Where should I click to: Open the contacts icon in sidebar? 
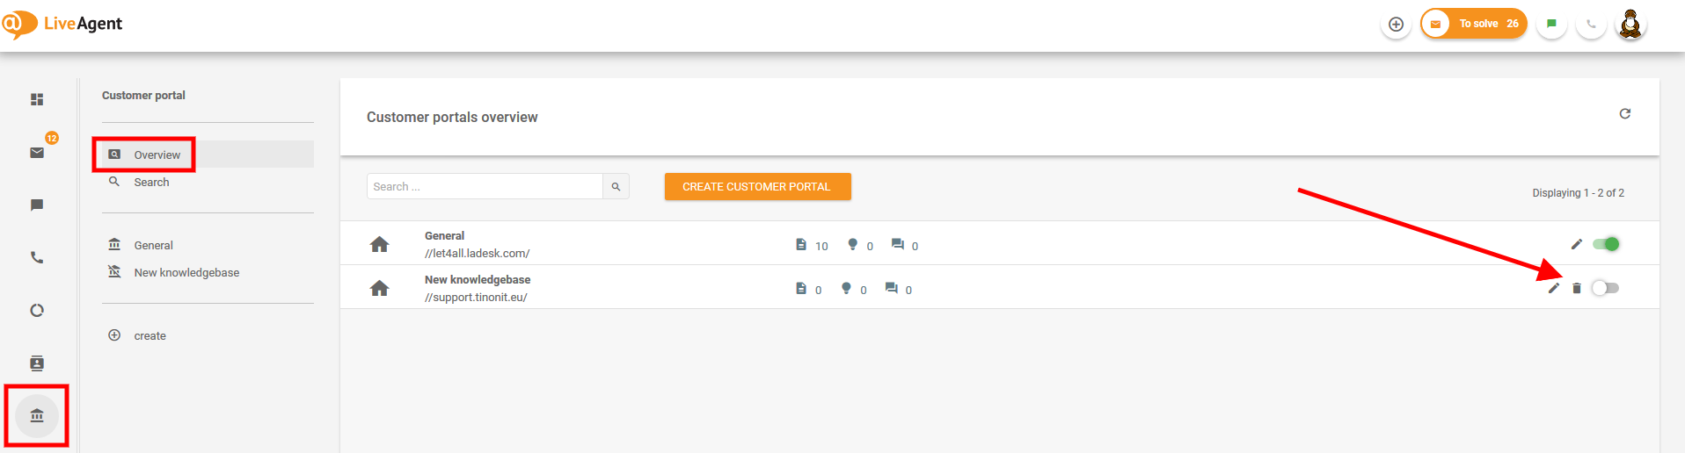tap(37, 363)
